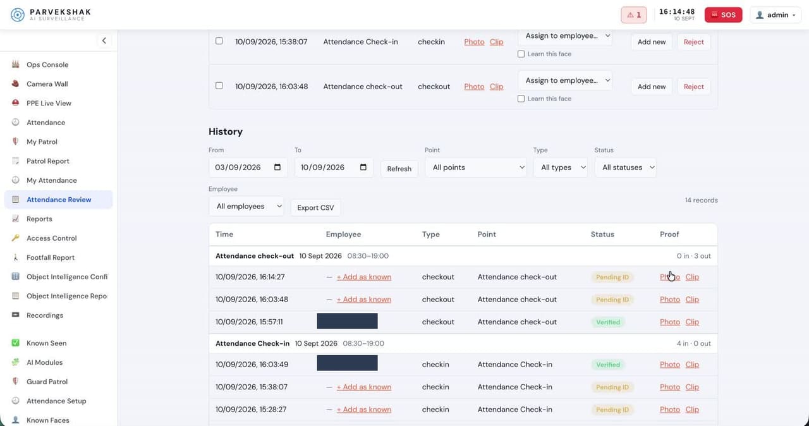Open Photo proof for 15:57:11 checkout row
This screenshot has height=426, width=809.
(670, 322)
